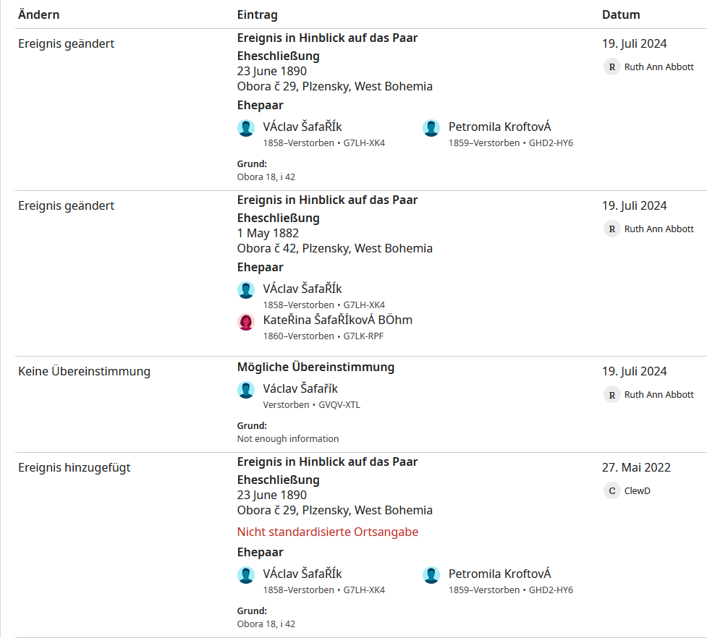707x638 pixels.
Task: Click Petromila's portrait icon in the topmost entry
Action: coord(431,128)
